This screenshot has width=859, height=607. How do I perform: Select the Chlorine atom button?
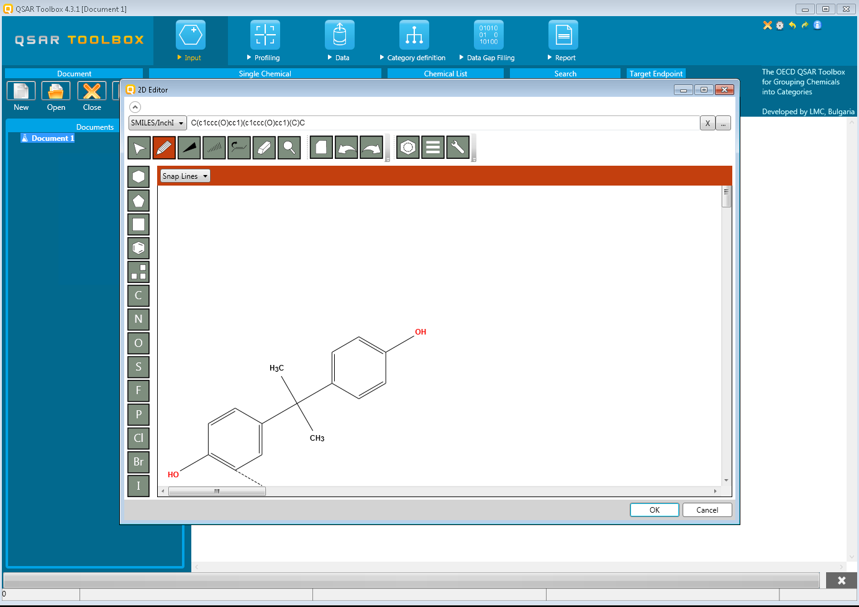139,438
